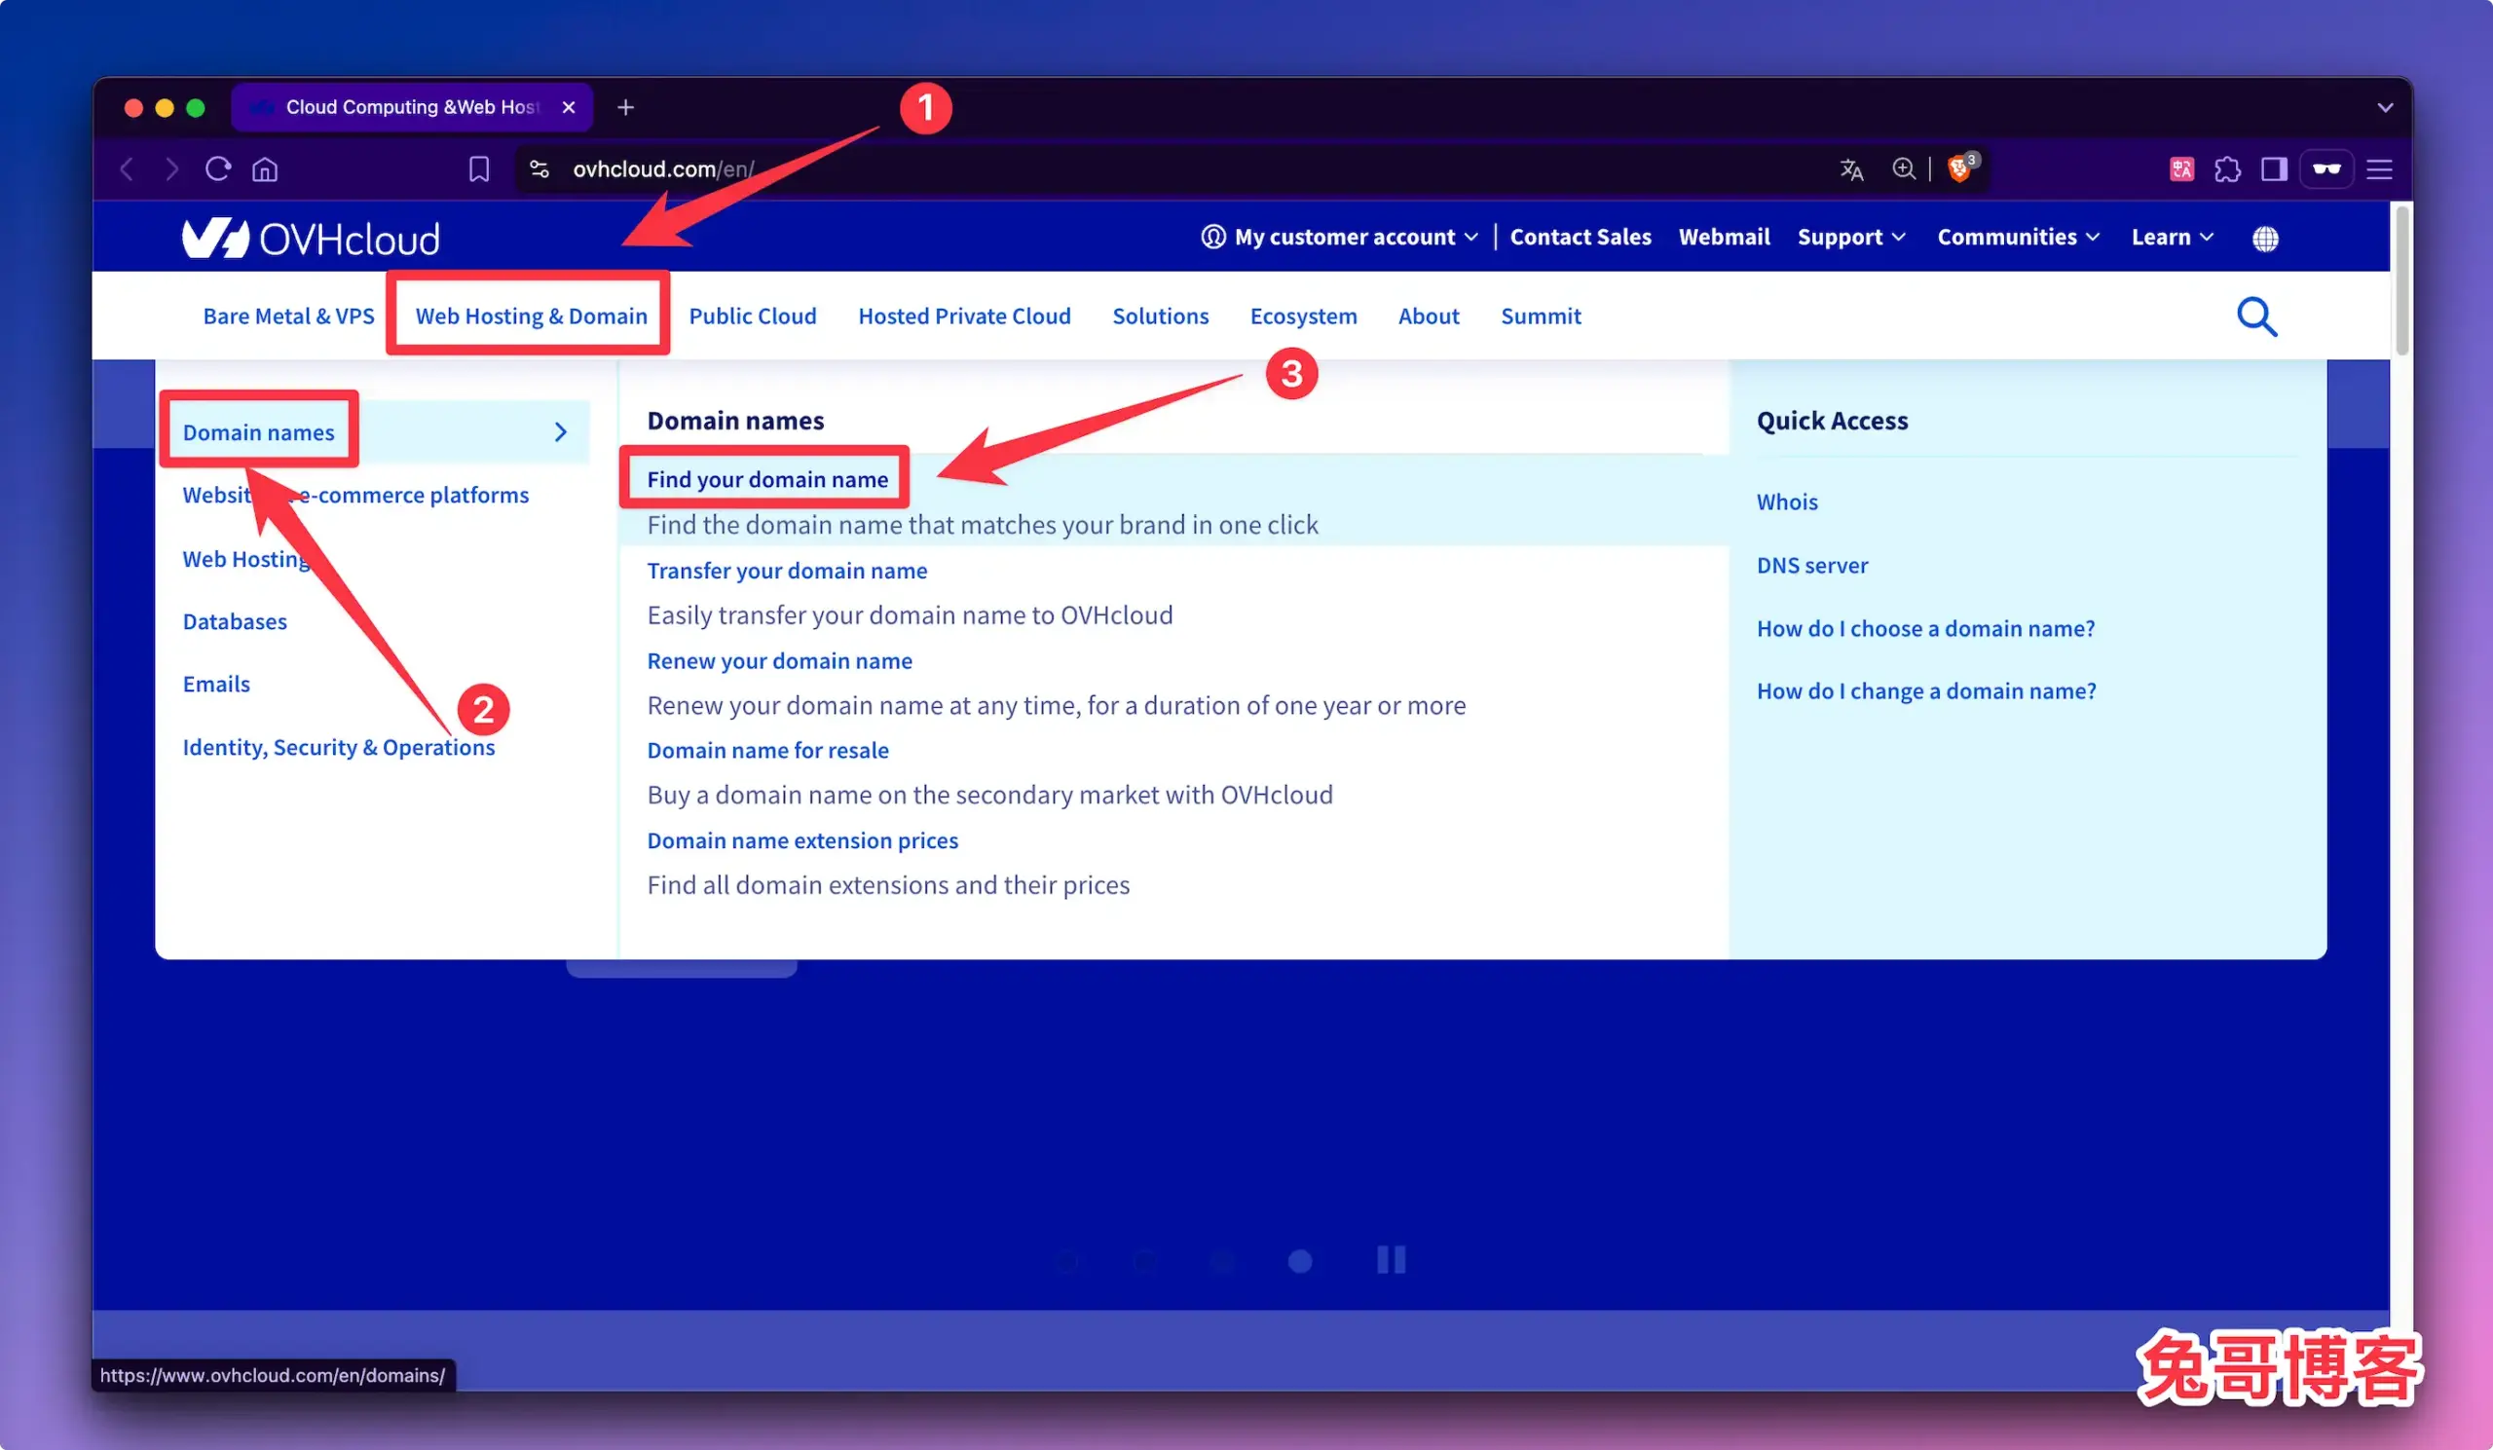Select Databases in side menu
This screenshot has width=2493, height=1450.
click(235, 621)
